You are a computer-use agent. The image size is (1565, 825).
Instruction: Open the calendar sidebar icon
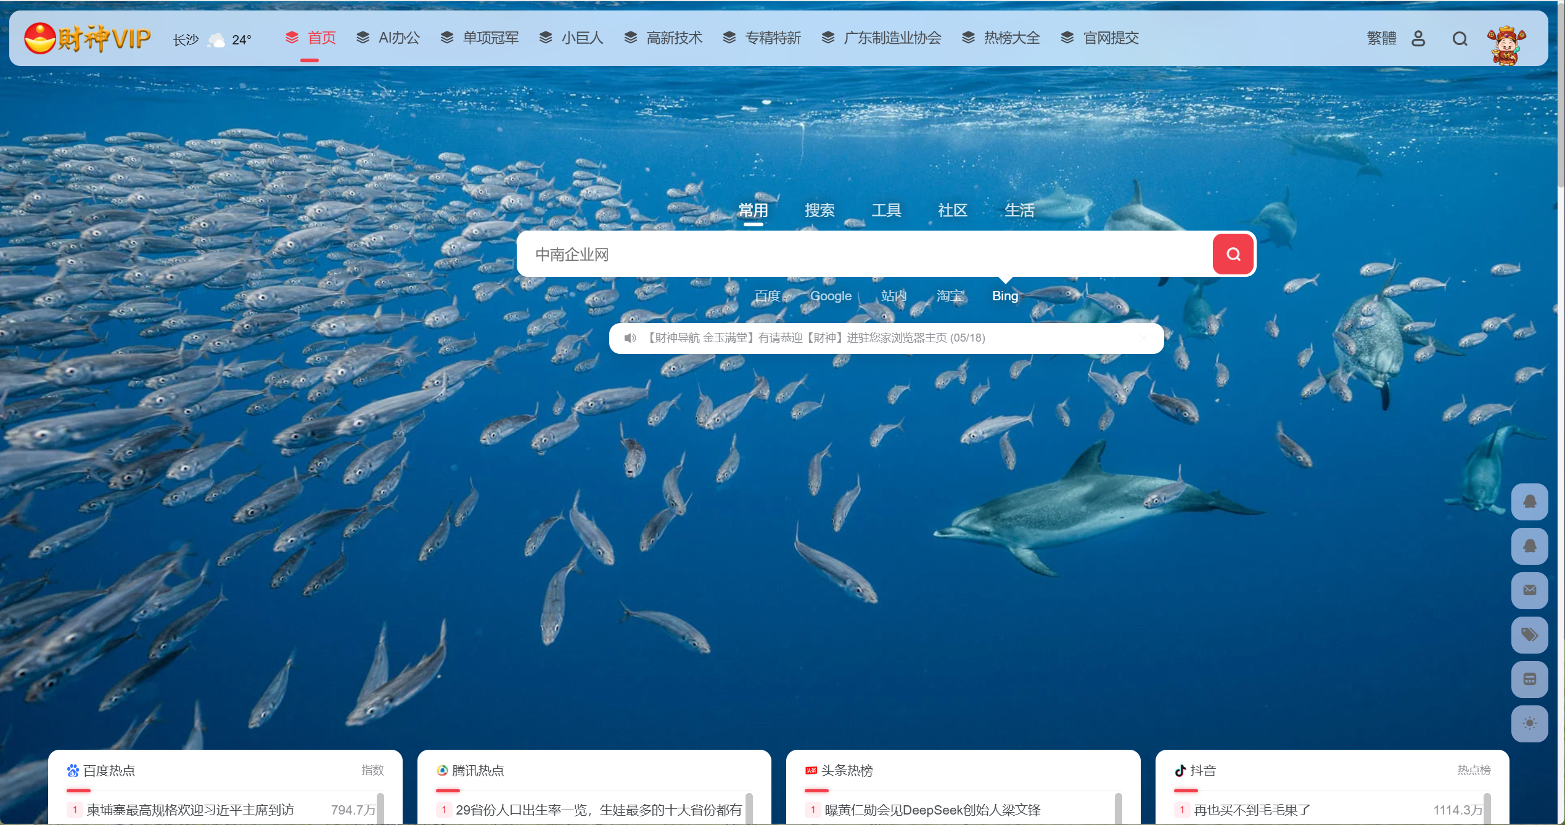click(1529, 679)
